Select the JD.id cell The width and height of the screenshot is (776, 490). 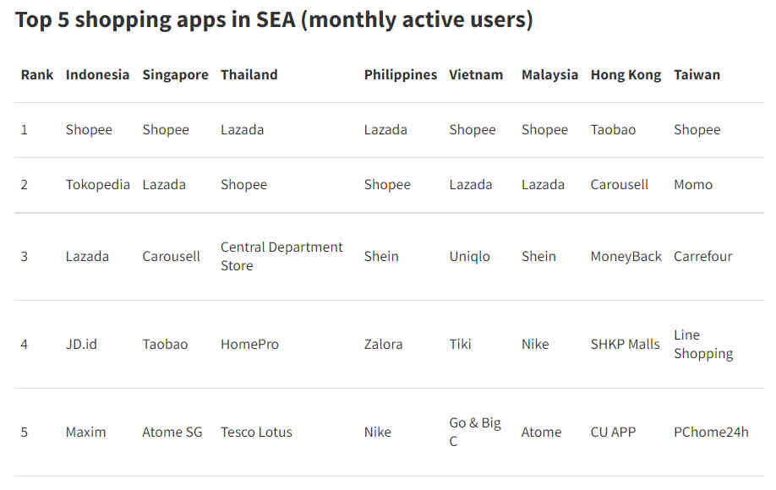pyautogui.click(x=81, y=344)
